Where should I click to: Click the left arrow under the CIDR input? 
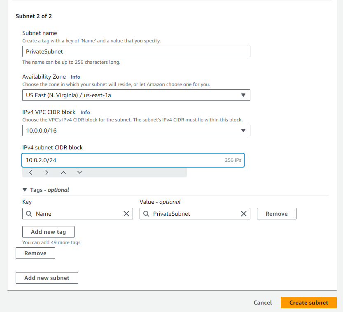pyautogui.click(x=30, y=172)
